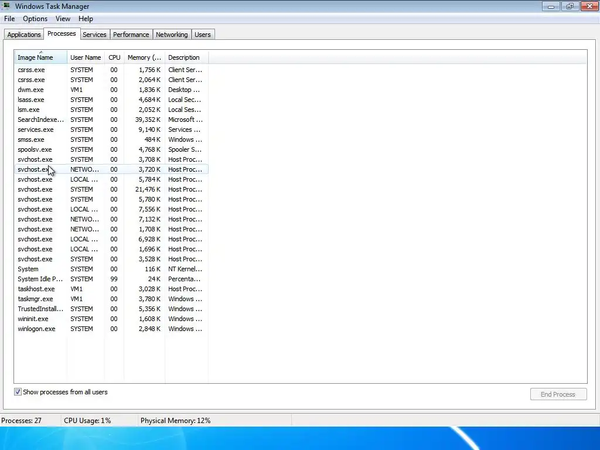This screenshot has width=600, height=450.
Task: Select the winlogon.exe process
Action: tap(111, 329)
